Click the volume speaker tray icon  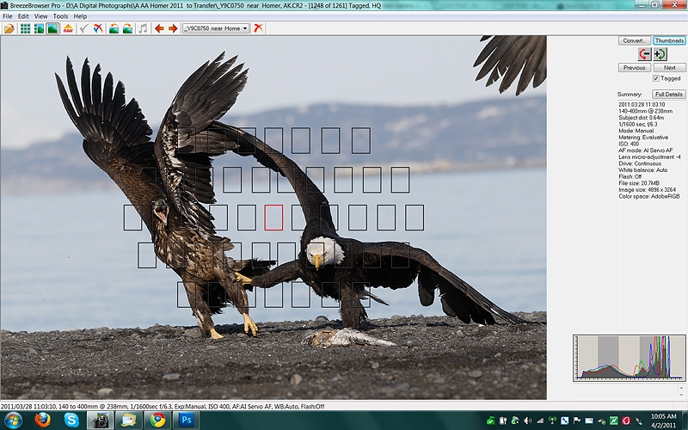point(528,421)
